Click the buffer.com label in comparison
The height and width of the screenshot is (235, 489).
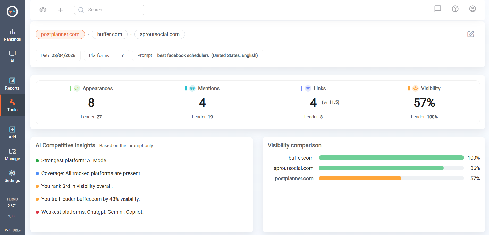click(301, 158)
